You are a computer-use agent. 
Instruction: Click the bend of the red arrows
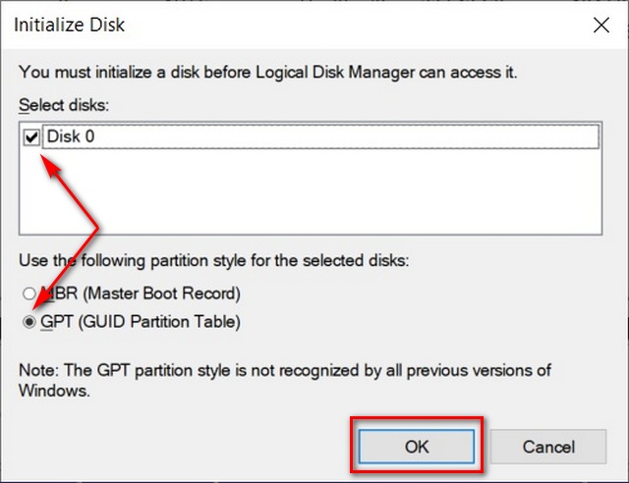click(98, 229)
